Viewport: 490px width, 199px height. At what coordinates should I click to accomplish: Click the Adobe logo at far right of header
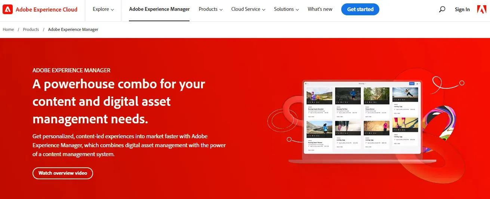[x=481, y=9]
